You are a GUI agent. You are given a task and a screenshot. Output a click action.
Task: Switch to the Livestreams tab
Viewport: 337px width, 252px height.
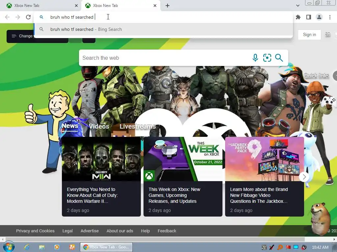[138, 126]
